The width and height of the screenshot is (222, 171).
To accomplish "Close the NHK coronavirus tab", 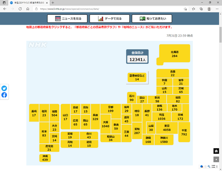I will click(47, 3).
